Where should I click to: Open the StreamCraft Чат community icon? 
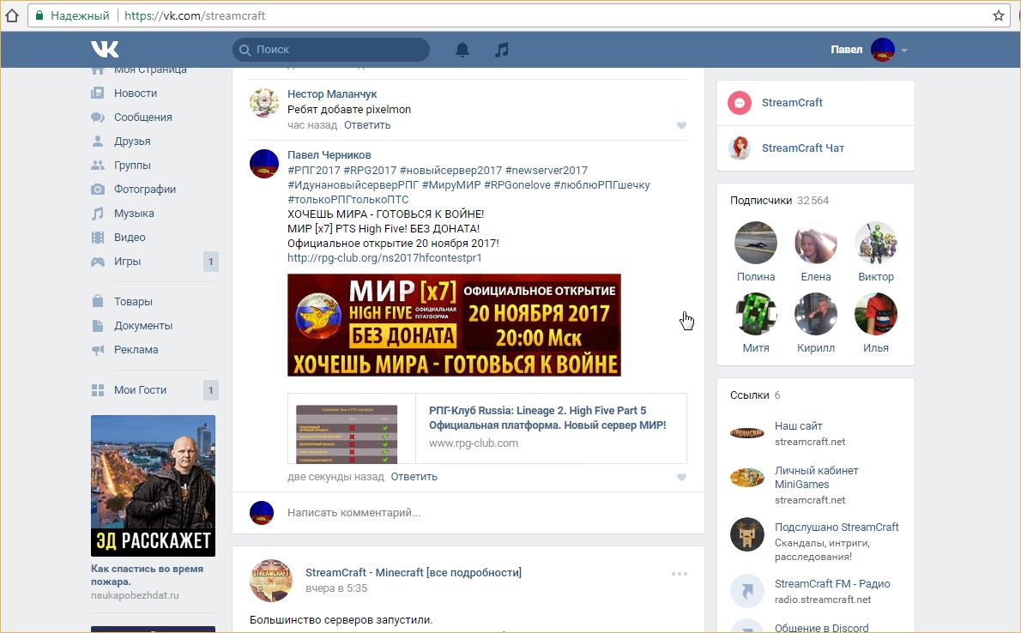tap(740, 148)
